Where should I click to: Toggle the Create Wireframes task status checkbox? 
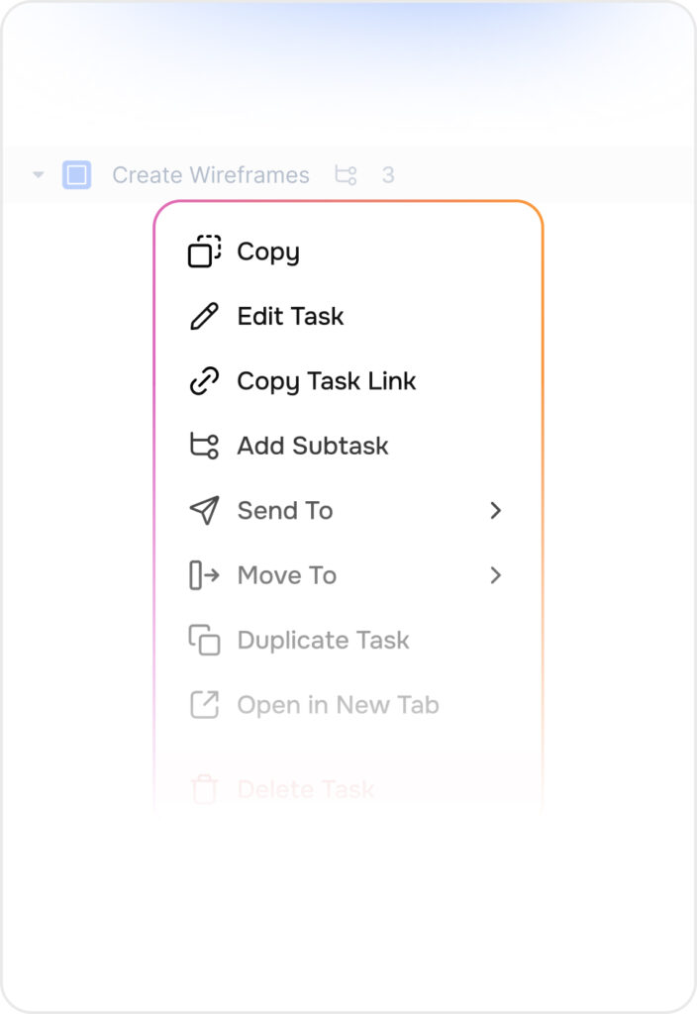click(x=76, y=175)
